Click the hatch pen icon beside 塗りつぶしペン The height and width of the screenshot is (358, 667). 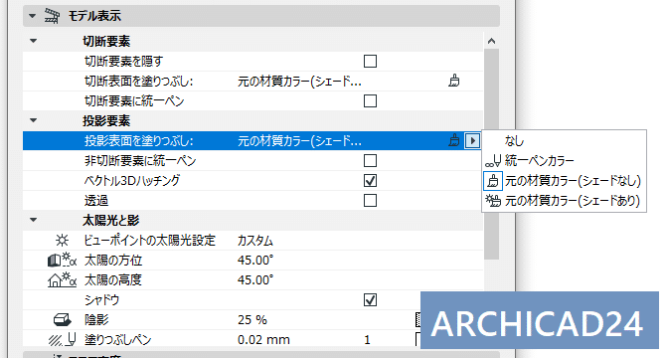pos(62,340)
